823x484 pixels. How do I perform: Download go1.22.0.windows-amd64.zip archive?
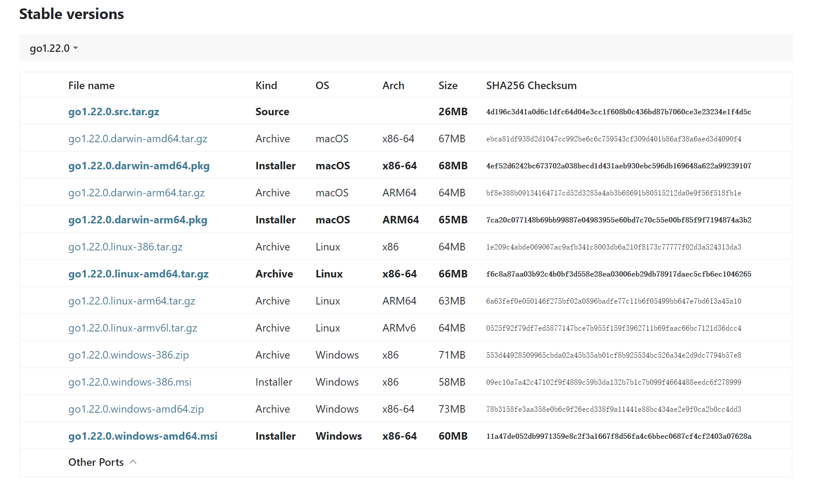tap(136, 409)
